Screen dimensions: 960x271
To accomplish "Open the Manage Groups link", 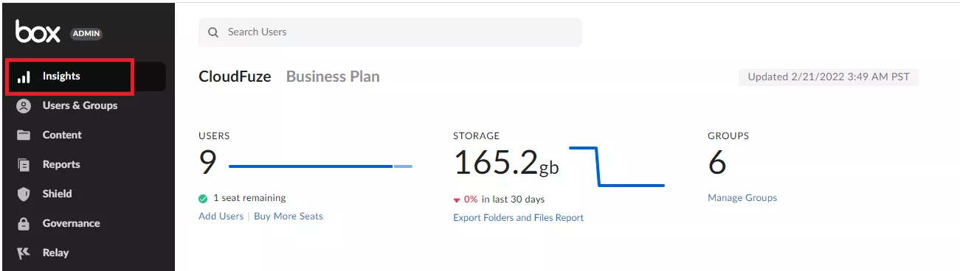I will [742, 198].
